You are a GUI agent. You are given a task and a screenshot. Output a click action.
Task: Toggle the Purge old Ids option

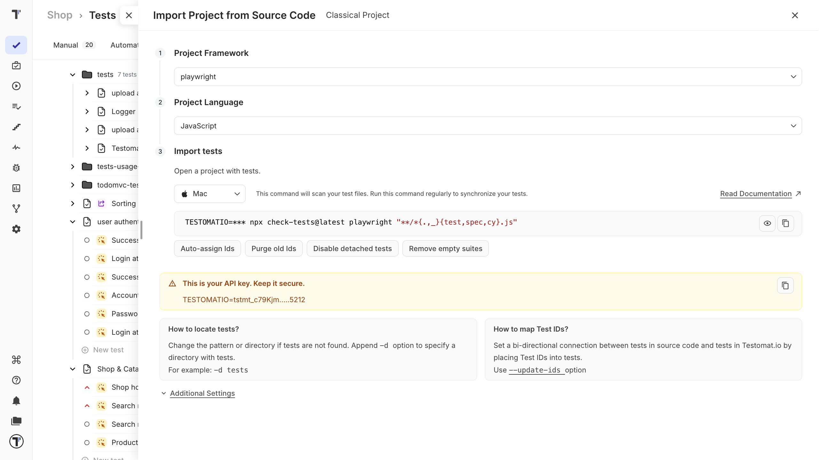point(274,249)
